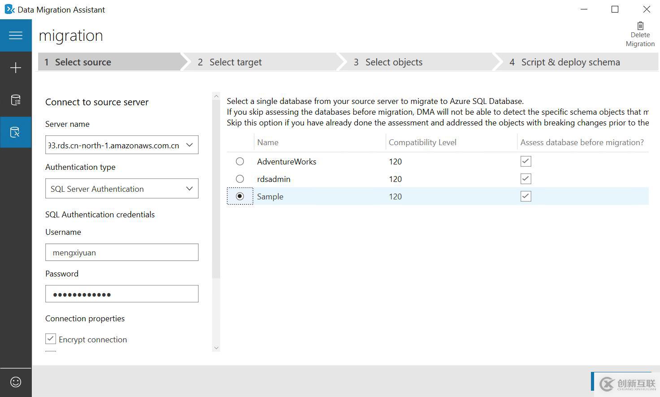The image size is (660, 397).
Task: Uncheck assess before migration for Sample
Action: pyautogui.click(x=525, y=196)
